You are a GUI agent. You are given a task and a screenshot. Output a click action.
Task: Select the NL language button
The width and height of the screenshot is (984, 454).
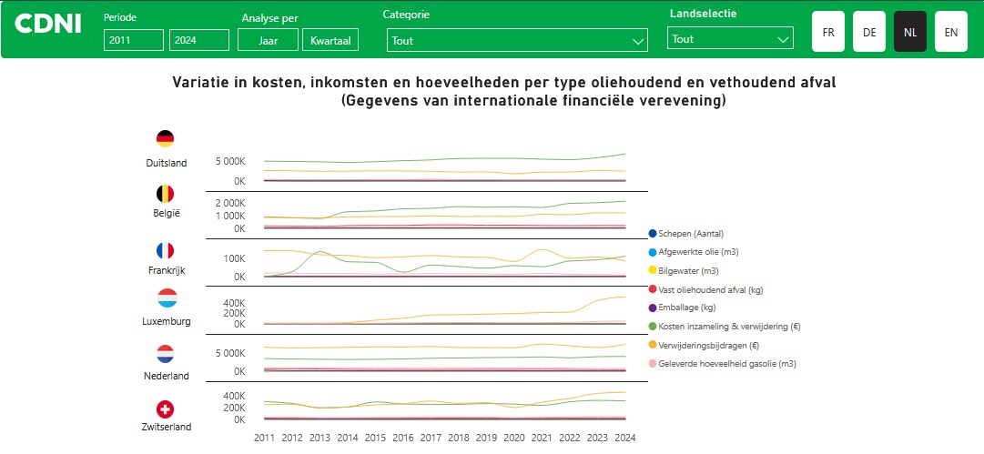[910, 32]
